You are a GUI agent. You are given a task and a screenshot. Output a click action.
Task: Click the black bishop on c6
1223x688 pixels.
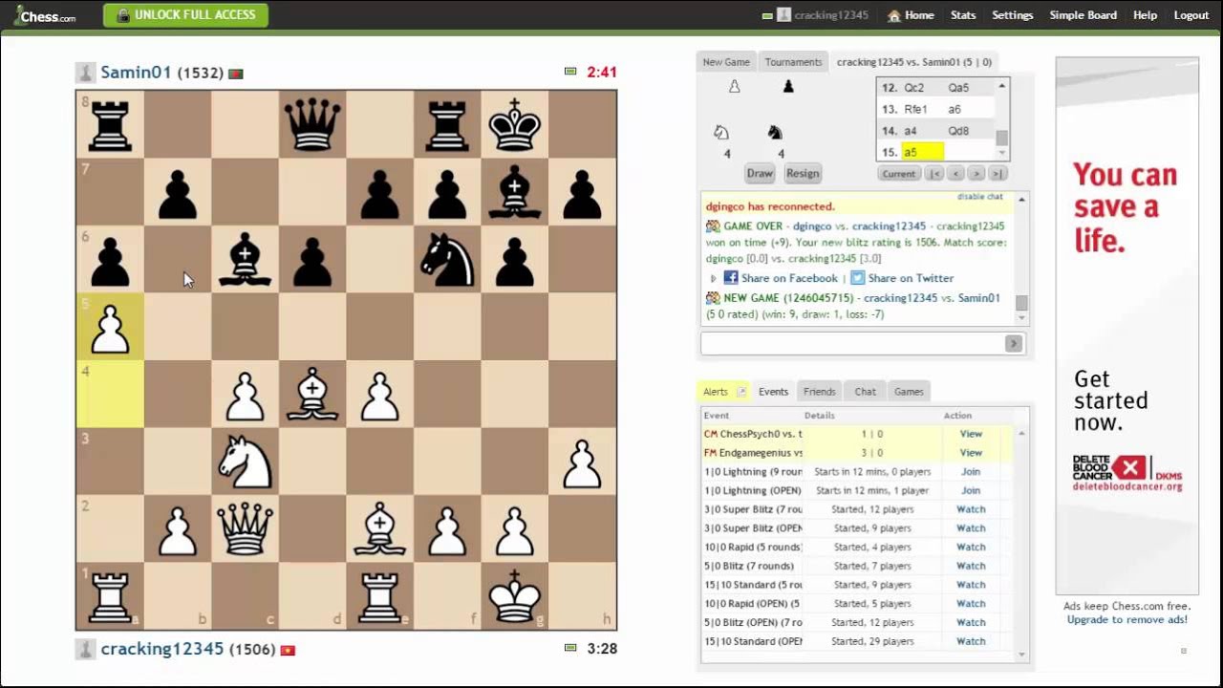[x=245, y=260]
